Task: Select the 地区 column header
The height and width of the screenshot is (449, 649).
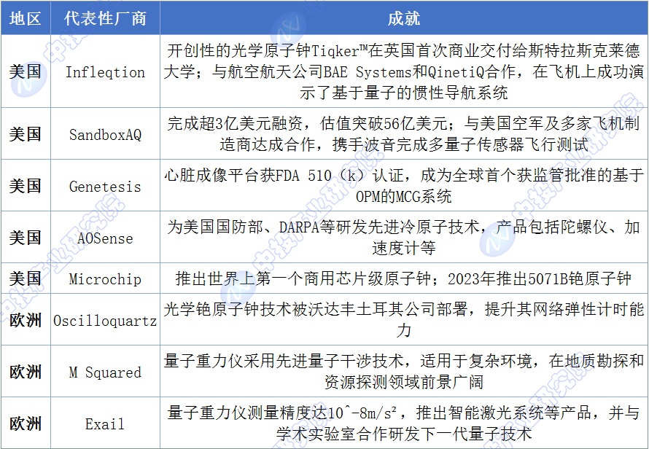Action: coord(26,18)
